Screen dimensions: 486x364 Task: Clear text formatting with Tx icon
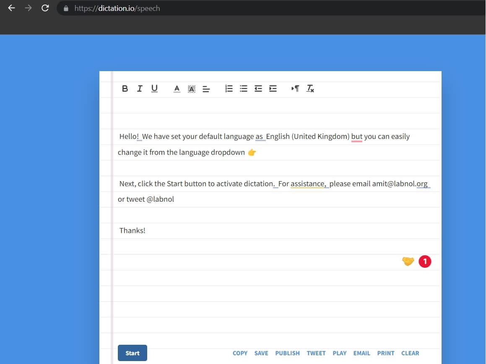310,89
